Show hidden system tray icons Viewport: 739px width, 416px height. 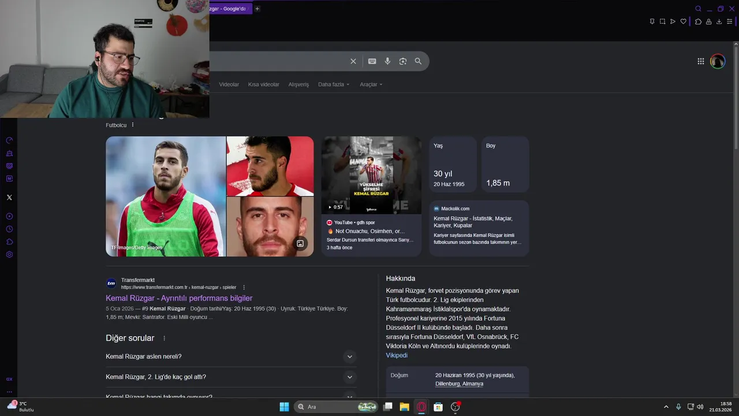tap(666, 407)
